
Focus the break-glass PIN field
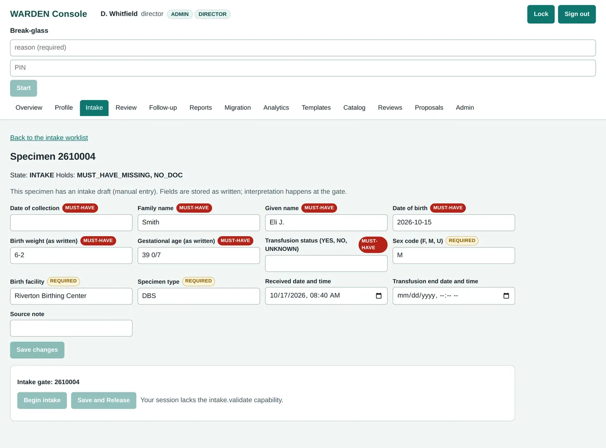click(303, 68)
